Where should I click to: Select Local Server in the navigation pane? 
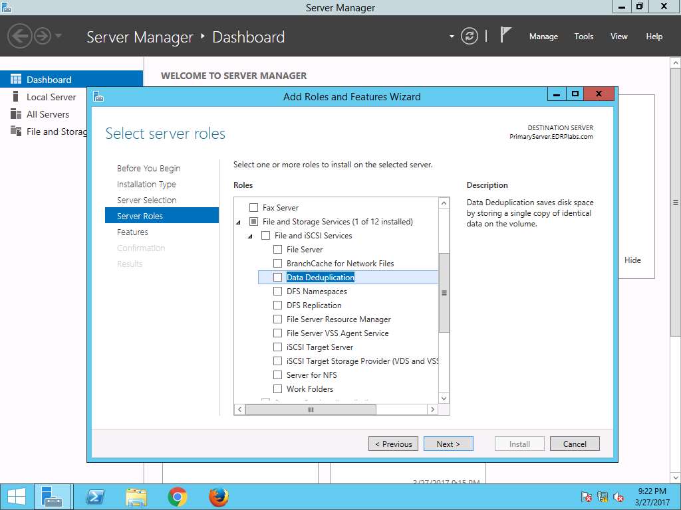pos(51,97)
